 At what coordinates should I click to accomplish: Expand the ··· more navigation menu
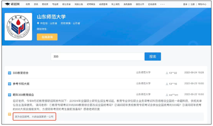coord(162,4)
